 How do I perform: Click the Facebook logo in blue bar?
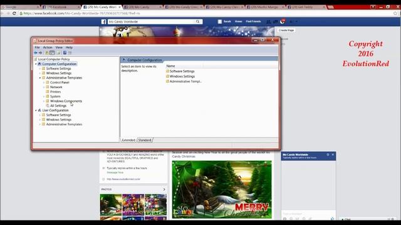[103, 22]
